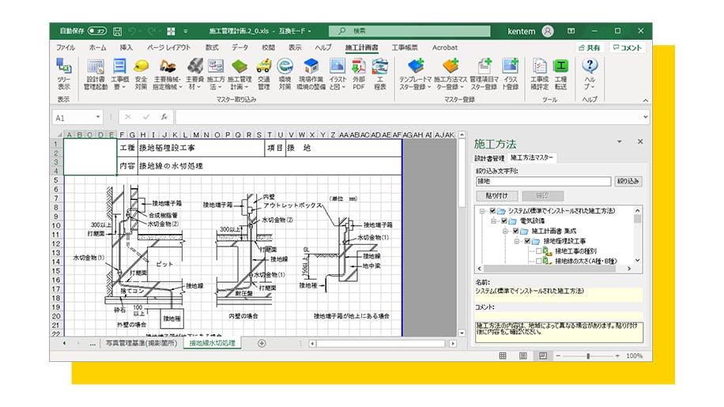Switch to Page Layout view in status bar

(x=522, y=356)
